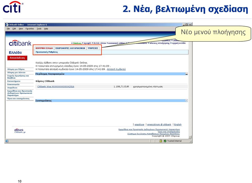Image resolution: width=252 pixels, height=183 pixels.
Task: Click the Συντομεύσεις edit pencil icon
Action: [186, 101]
